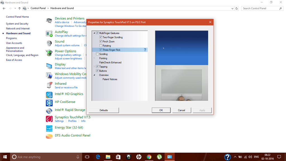Image resolution: width=286 pixels, height=161 pixels.
Task: Click the Defaults button
Action: click(104, 110)
